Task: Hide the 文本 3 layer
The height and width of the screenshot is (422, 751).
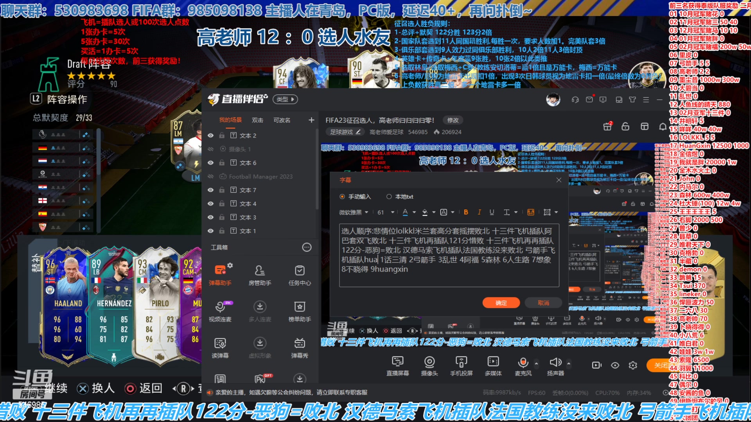Action: point(210,217)
